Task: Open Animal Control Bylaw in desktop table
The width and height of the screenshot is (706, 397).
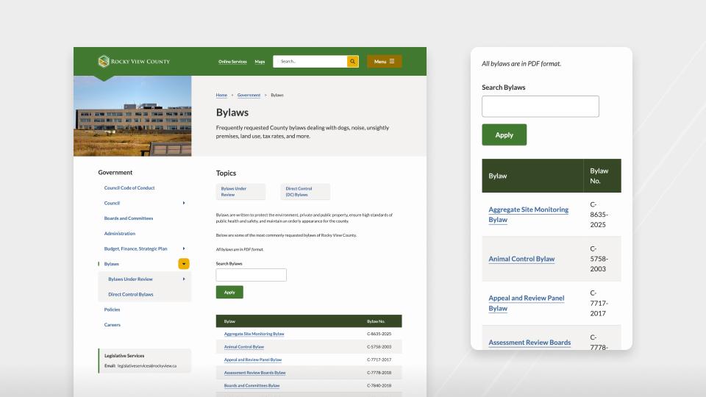Action: [x=244, y=347]
